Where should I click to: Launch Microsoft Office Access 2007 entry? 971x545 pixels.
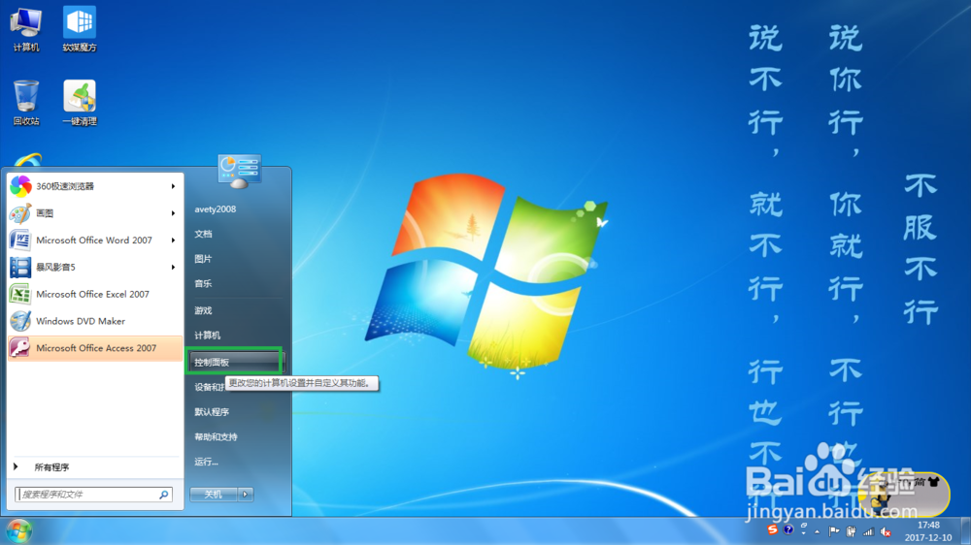pos(95,348)
